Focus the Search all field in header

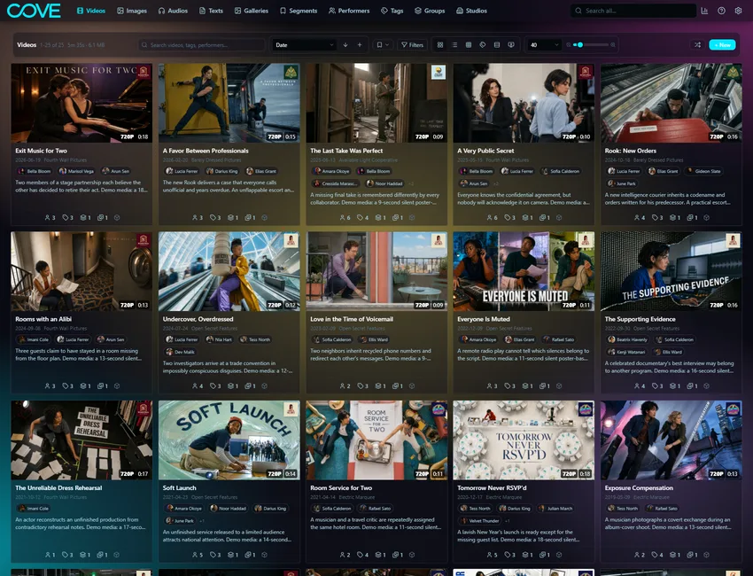point(633,11)
